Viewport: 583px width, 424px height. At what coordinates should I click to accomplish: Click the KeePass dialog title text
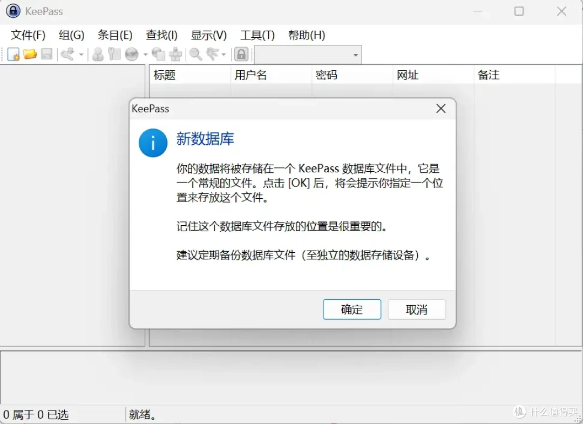(150, 109)
